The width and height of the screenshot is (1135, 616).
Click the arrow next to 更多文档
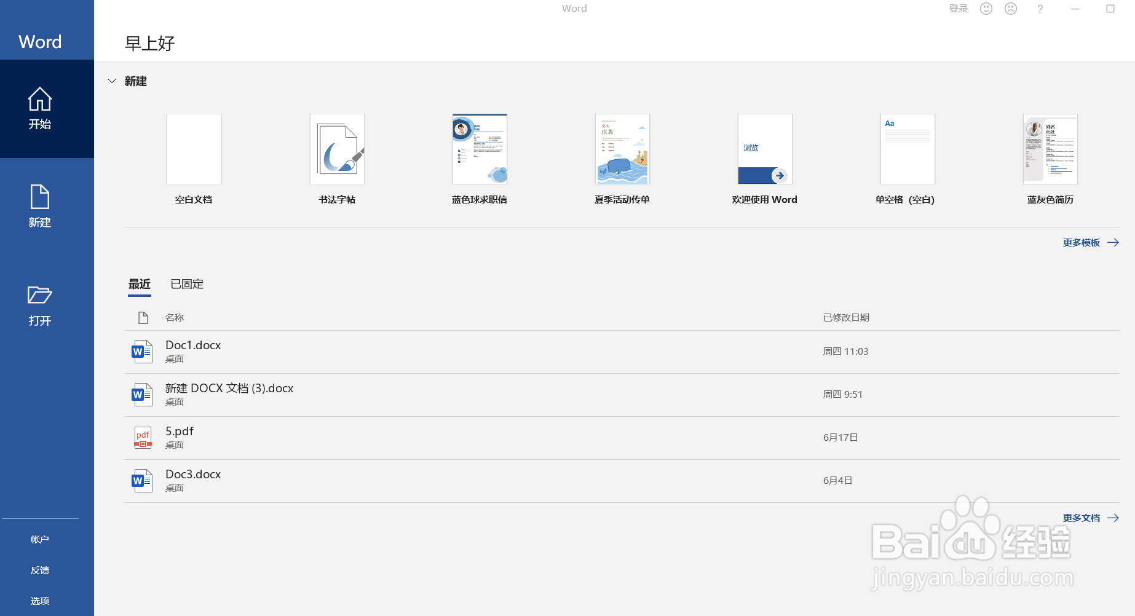(x=1113, y=518)
